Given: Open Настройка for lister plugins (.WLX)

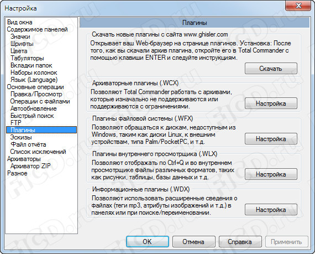Looking at the screenshot, I should click(271, 174).
